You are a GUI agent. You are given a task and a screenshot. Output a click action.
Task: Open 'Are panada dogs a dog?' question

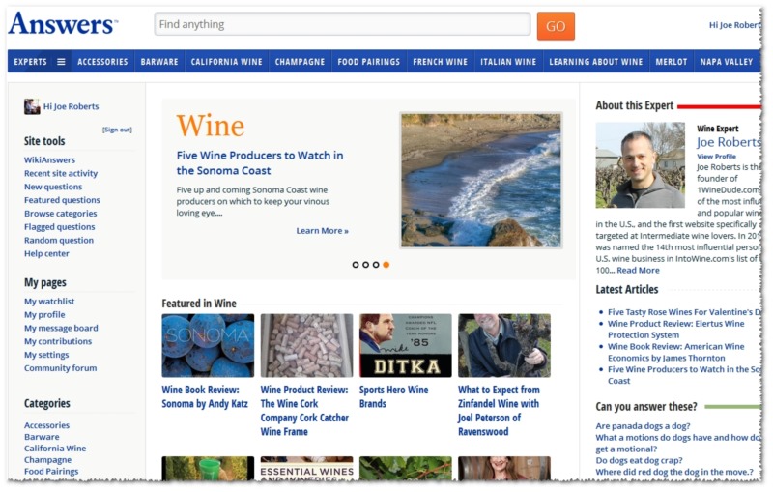coord(643,426)
